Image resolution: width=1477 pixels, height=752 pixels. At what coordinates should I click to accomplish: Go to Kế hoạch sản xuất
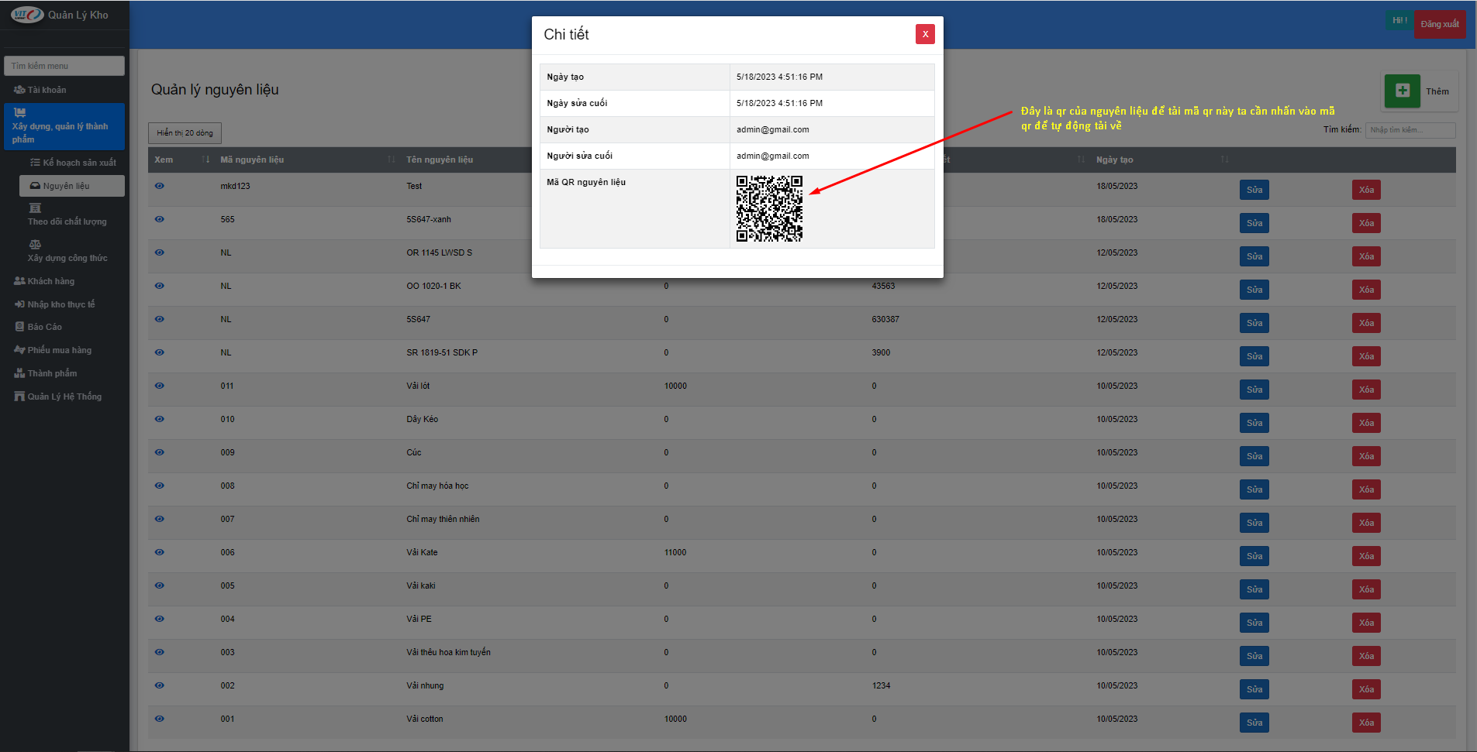[x=72, y=163]
